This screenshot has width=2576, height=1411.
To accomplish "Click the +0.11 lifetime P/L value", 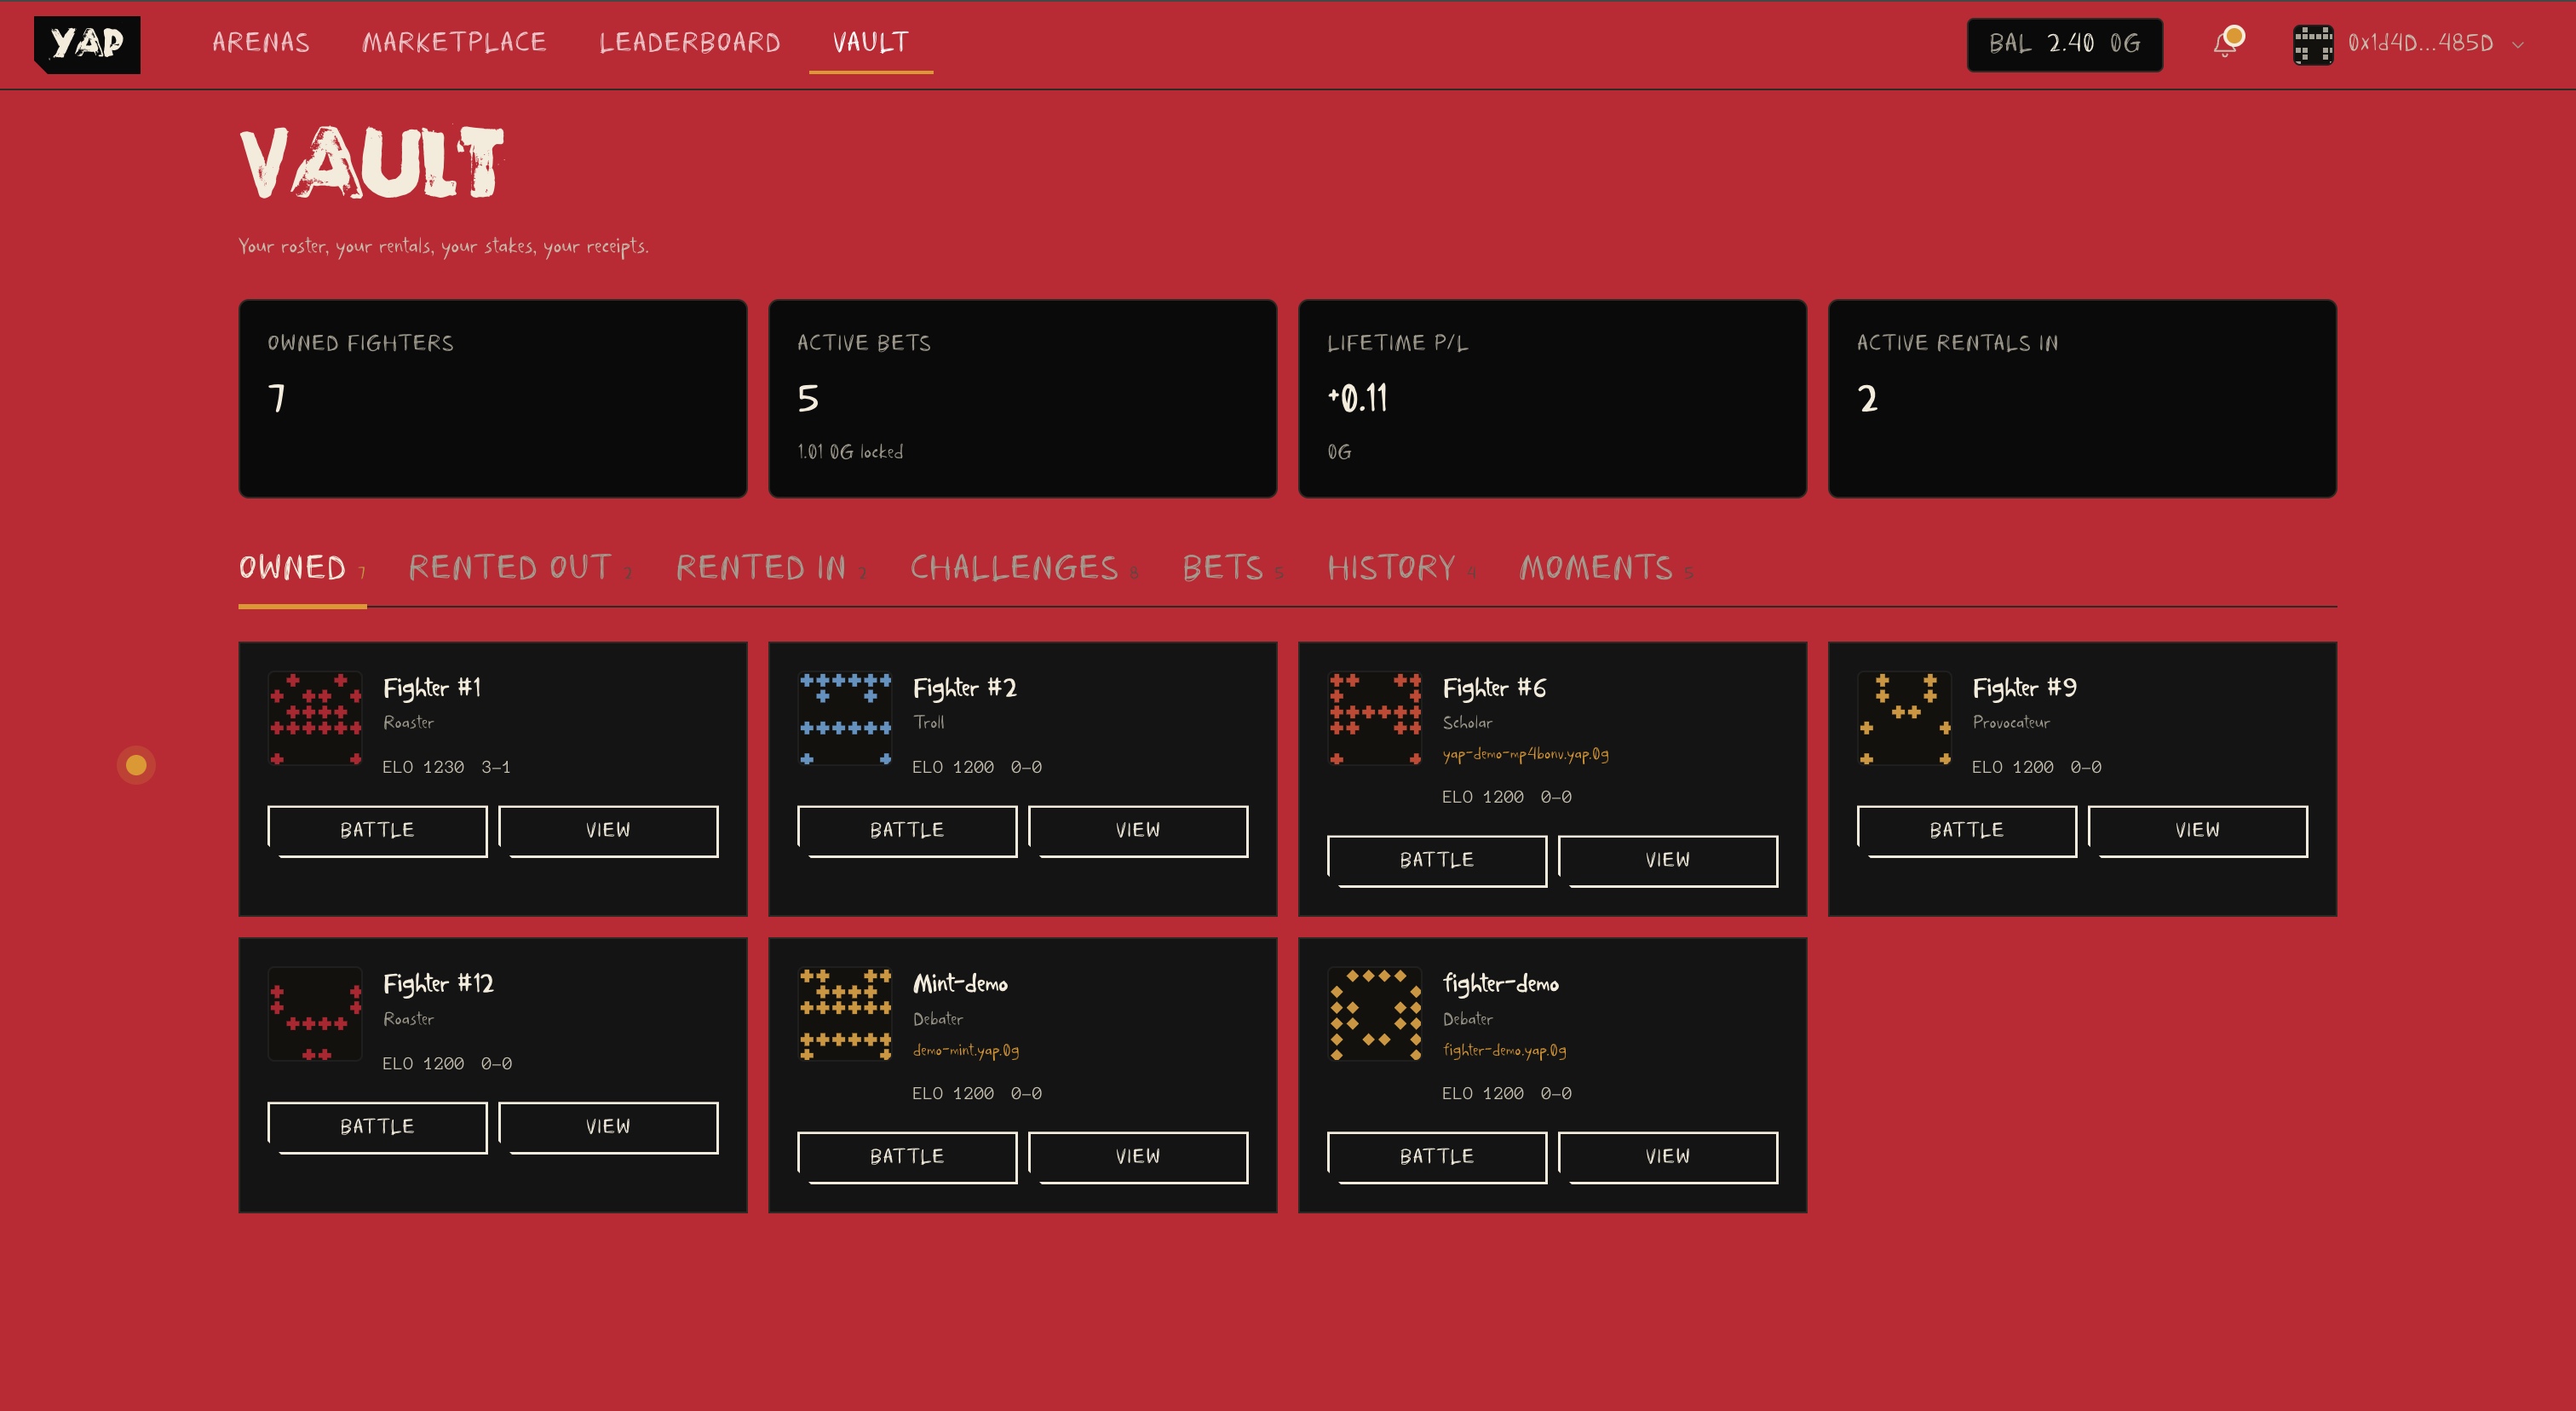I will 1358,398.
